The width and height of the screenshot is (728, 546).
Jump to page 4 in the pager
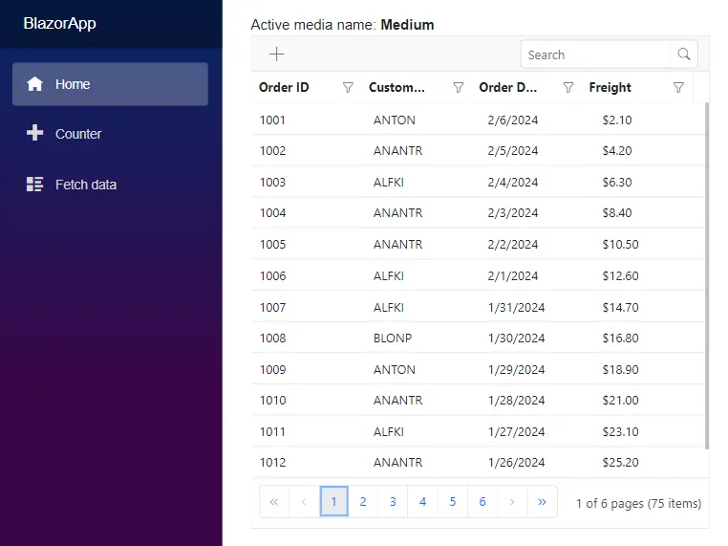pyautogui.click(x=422, y=502)
